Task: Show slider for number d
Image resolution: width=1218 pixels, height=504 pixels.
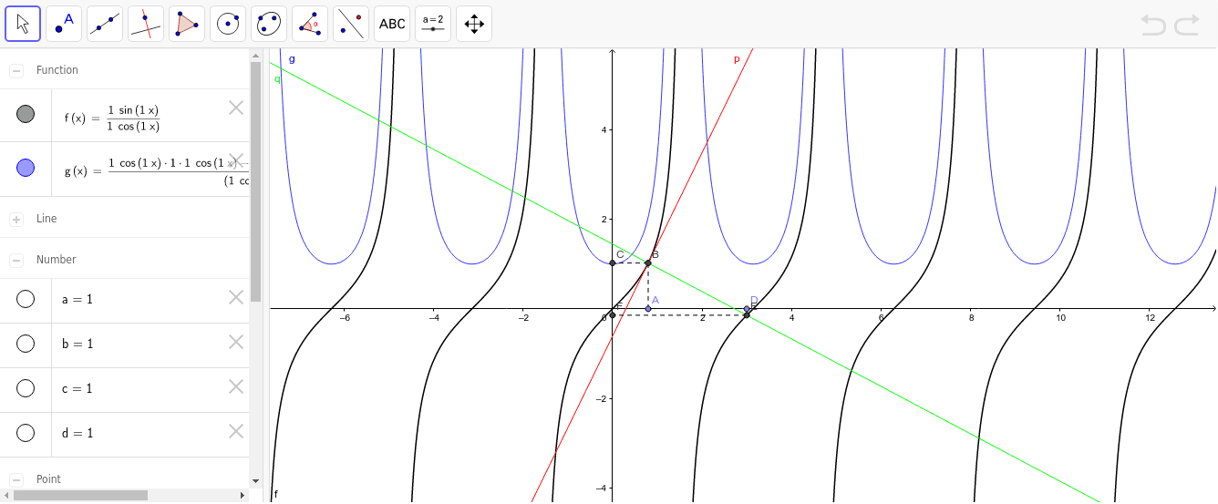Action: click(x=26, y=433)
